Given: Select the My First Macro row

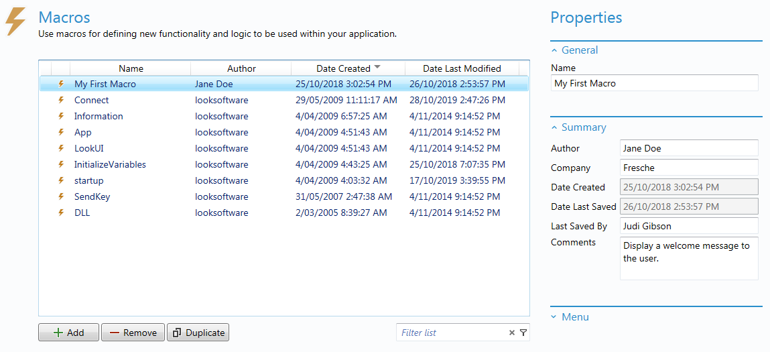Looking at the screenshot, I should 284,84.
